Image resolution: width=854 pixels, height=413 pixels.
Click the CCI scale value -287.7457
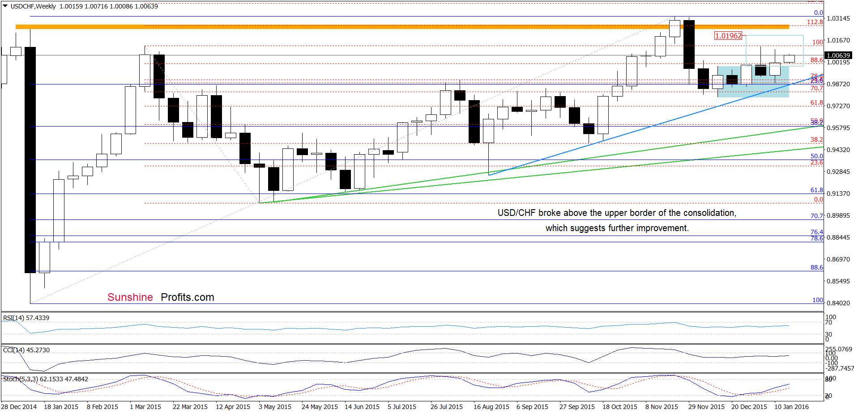839,368
